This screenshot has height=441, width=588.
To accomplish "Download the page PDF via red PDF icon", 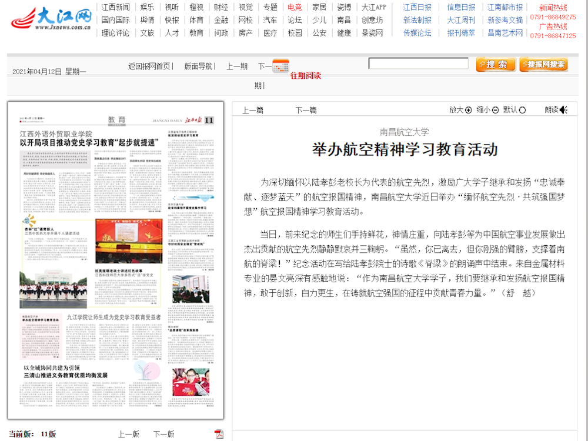I will pos(219,434).
